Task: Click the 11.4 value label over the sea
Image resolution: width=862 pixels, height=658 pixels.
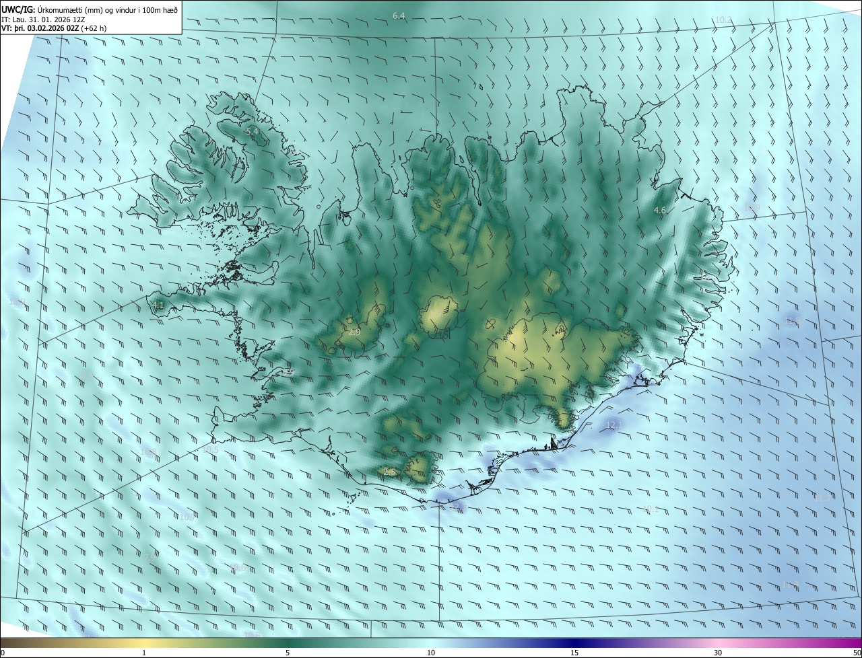Action: (x=790, y=584)
